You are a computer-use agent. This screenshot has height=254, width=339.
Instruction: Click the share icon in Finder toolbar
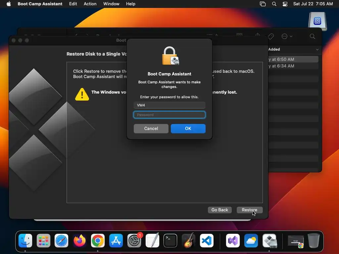[x=257, y=34]
